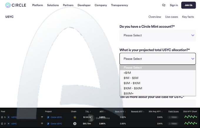This screenshot has height=128, width=200.
Task: Open the Transparency menu
Action: pos(119,5)
